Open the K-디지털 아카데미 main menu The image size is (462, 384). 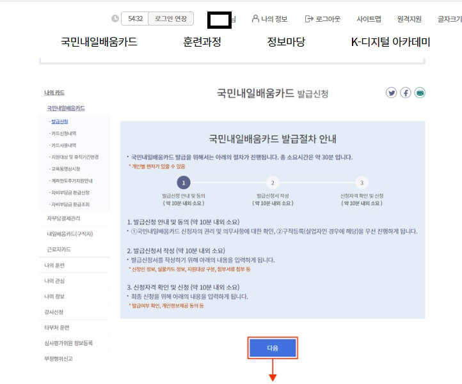click(x=390, y=42)
